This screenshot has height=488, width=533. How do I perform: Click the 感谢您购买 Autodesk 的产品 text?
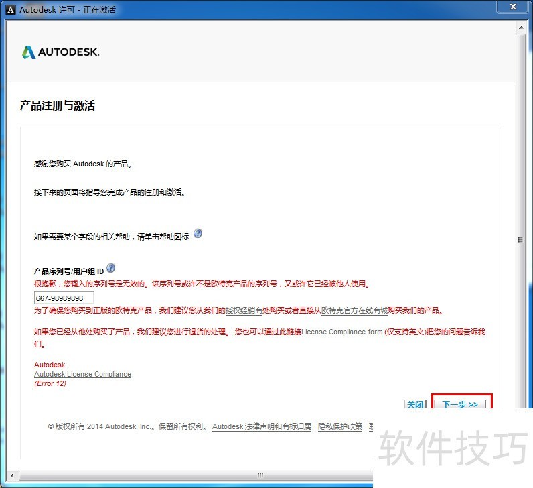click(x=82, y=164)
